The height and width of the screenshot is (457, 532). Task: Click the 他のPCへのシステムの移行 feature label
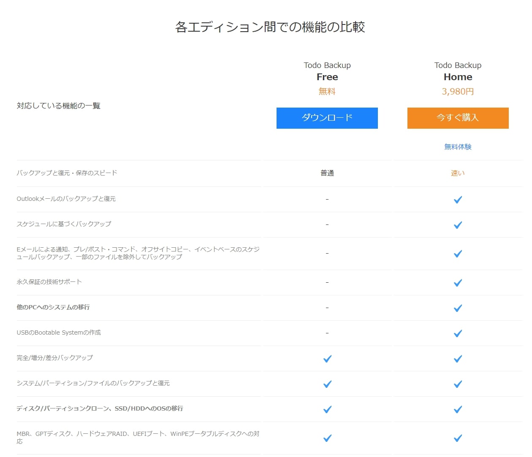click(53, 307)
